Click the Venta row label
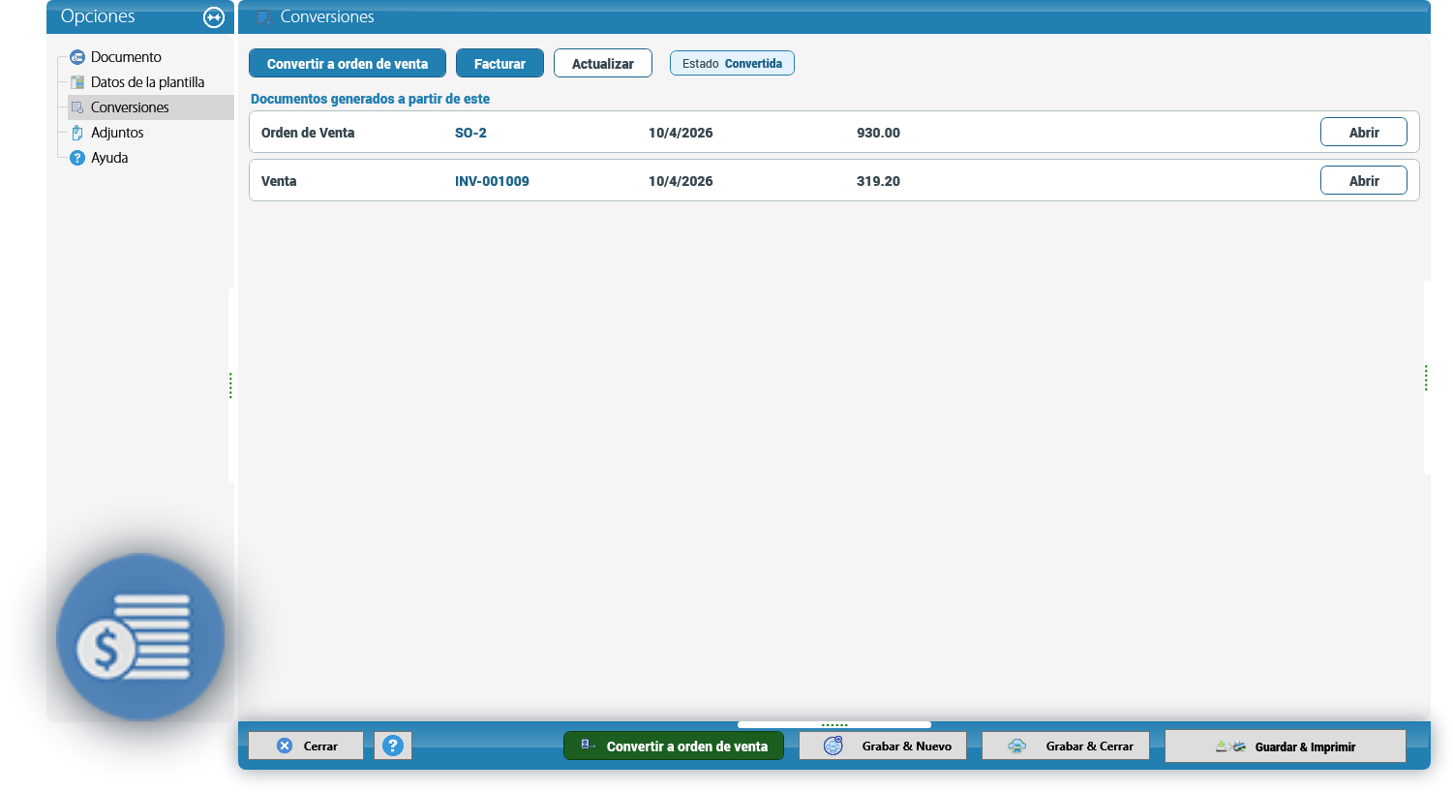 point(279,181)
